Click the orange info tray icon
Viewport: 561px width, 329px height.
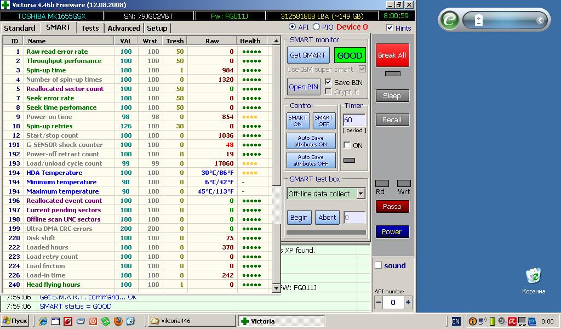point(472,321)
